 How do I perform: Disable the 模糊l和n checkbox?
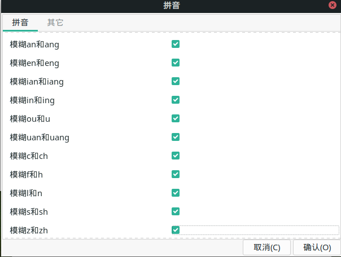pos(176,193)
